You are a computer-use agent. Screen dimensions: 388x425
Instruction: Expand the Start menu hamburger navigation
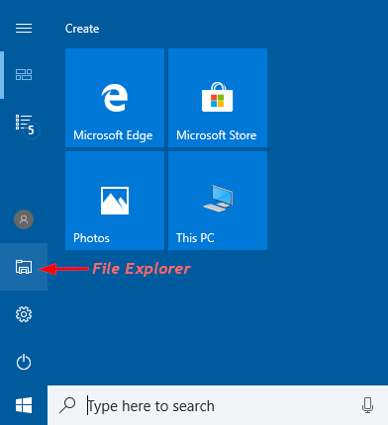[x=24, y=29]
